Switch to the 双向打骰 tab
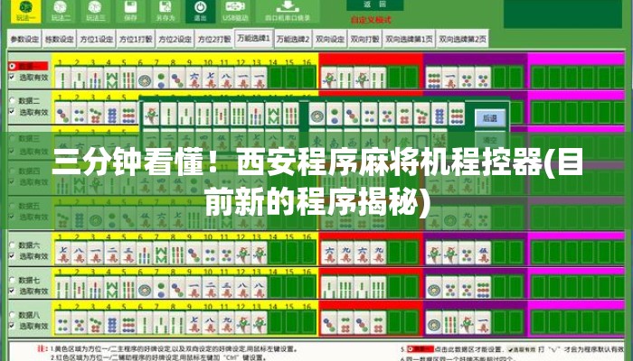The width and height of the screenshot is (633, 361). pos(365,39)
